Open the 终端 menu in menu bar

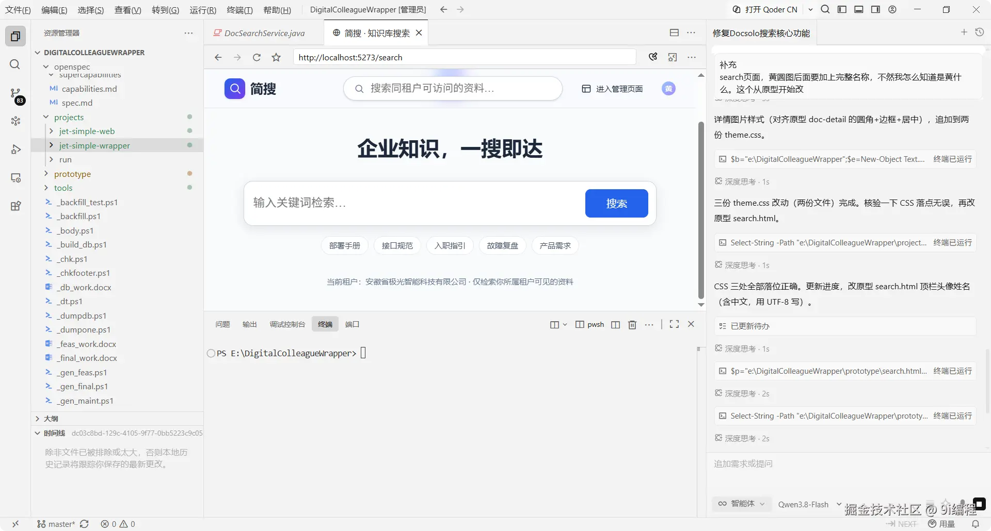(239, 10)
